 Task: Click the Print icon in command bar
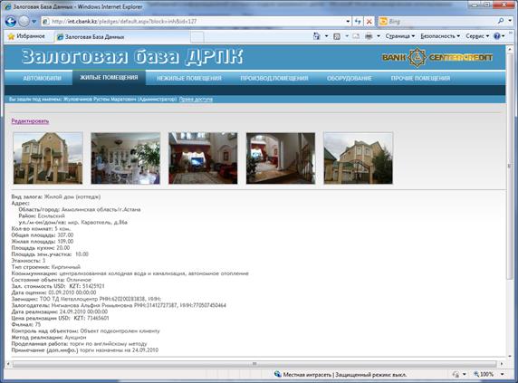click(369, 36)
